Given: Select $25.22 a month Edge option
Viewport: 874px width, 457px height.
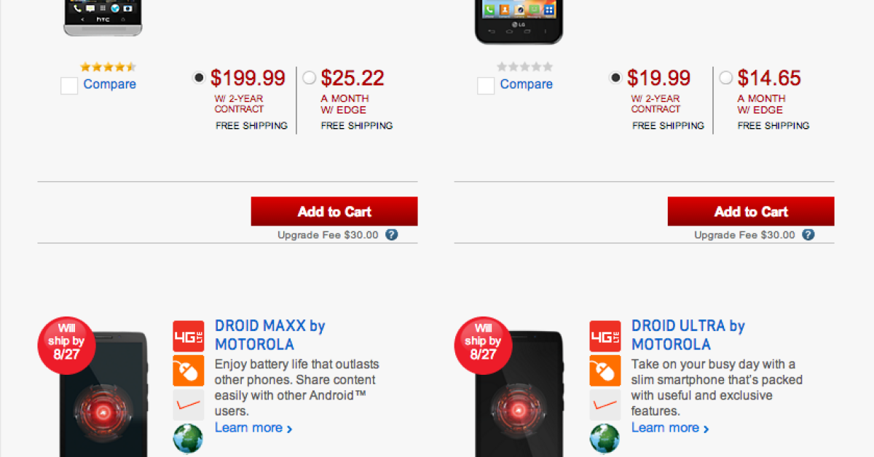Looking at the screenshot, I should pos(310,77).
